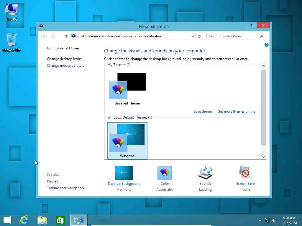Screen dimensions: 302x226
Task: Maximize the Personalization window
Action: pos(253,25)
